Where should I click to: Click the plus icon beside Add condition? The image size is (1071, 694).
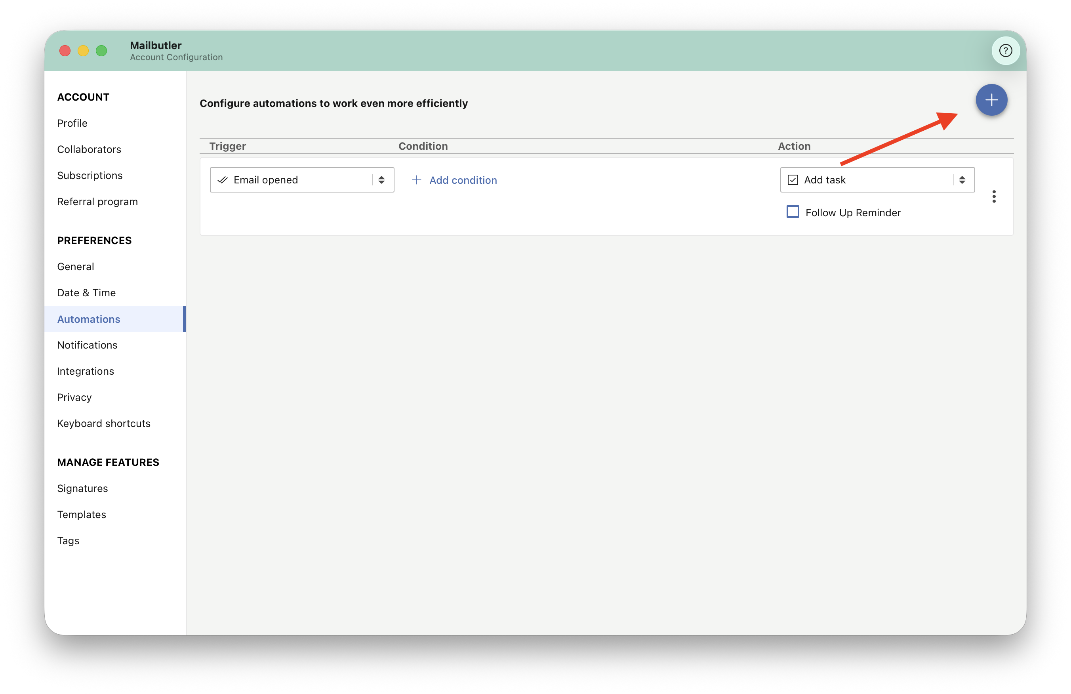(x=416, y=180)
